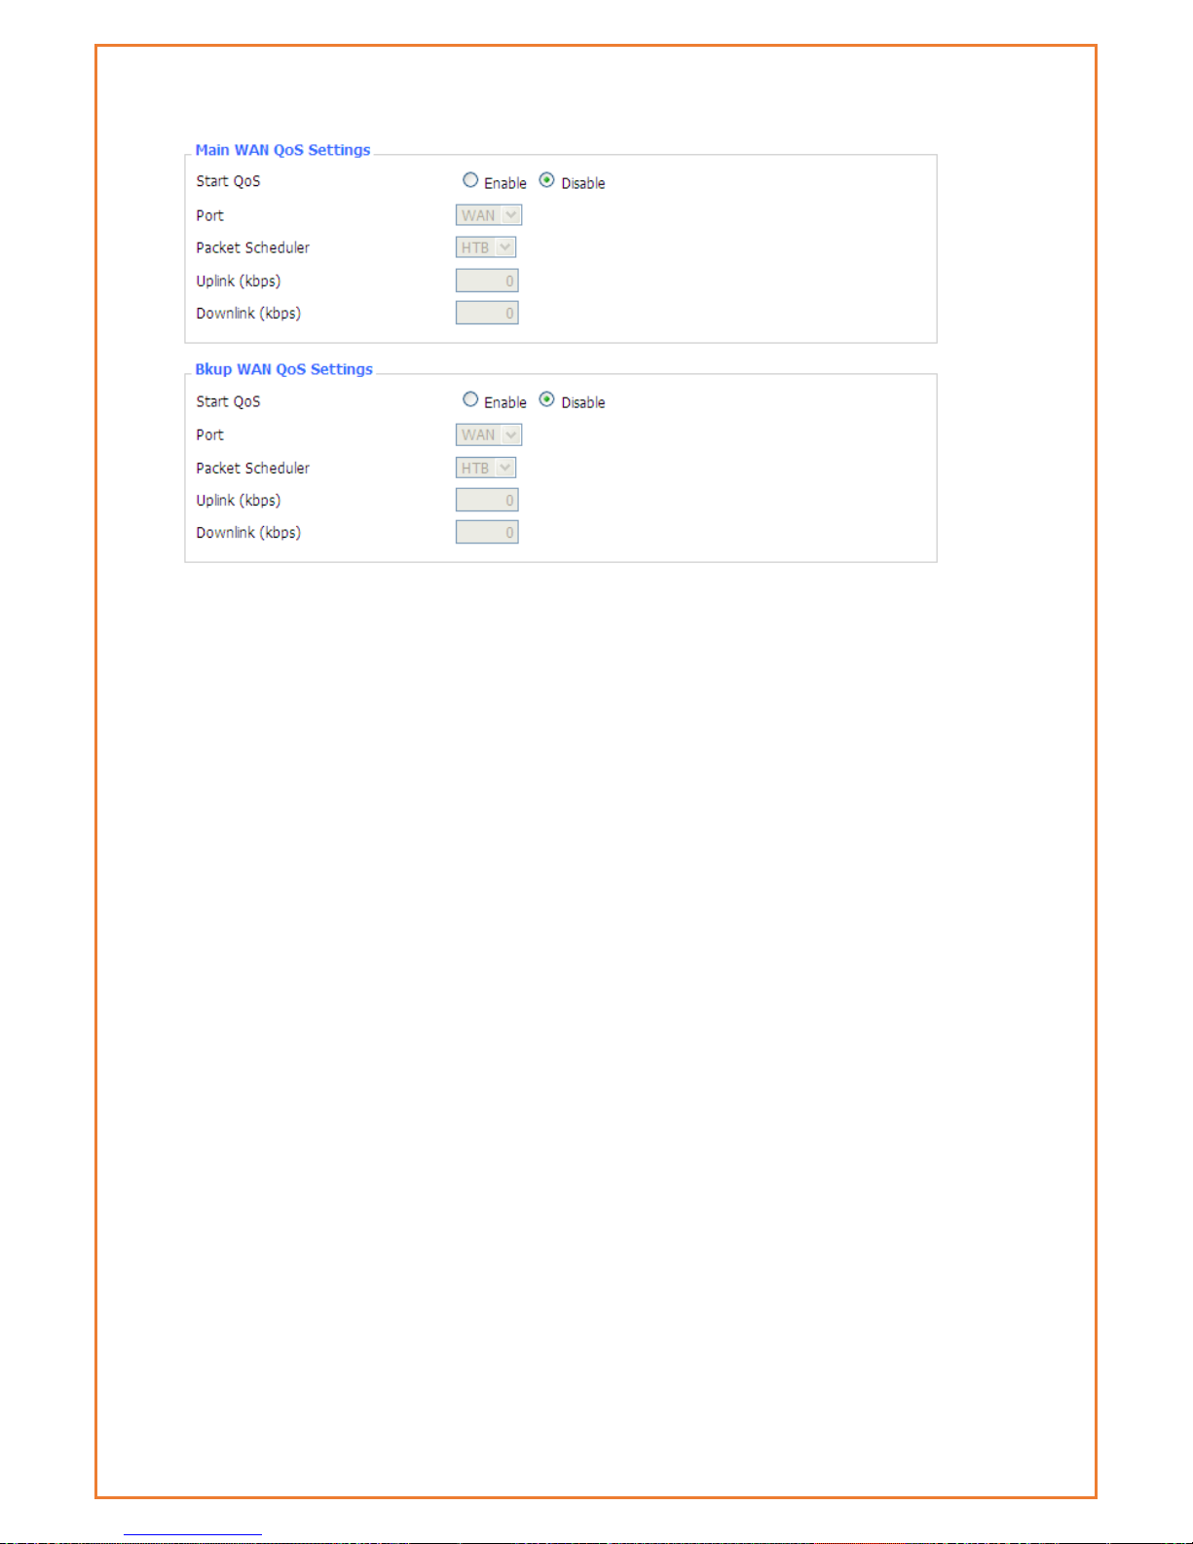Screen dimensions: 1193x1544
Task: Click the Bkup WAN QoS Settings heading
Action: pos(283,369)
